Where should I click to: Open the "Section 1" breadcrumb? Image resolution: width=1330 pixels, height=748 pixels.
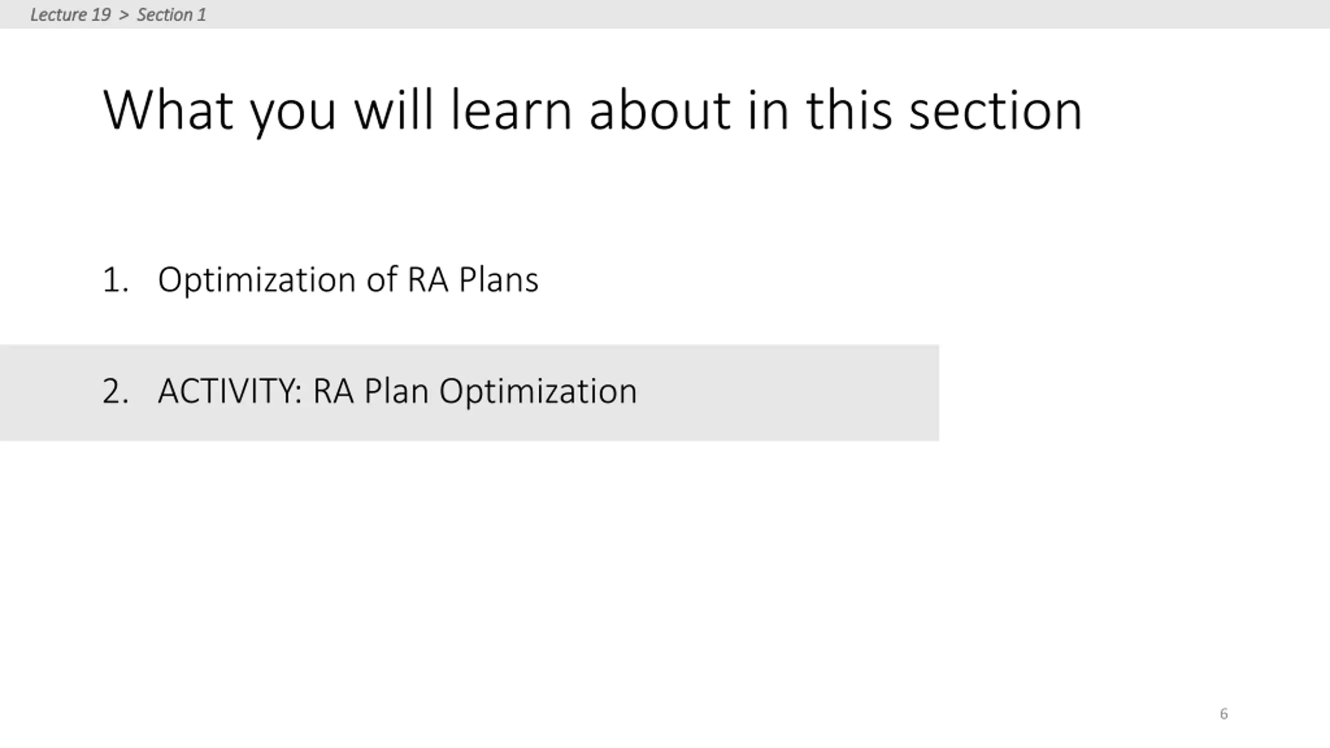click(171, 15)
